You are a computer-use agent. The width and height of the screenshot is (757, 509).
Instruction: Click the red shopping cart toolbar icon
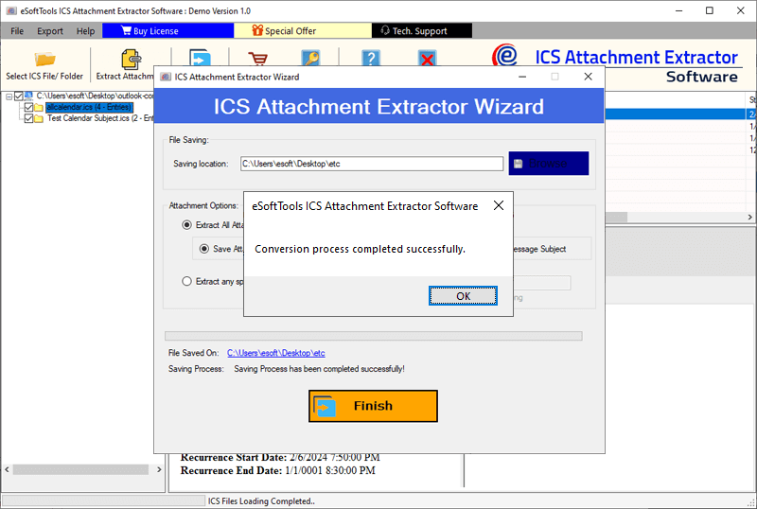click(x=257, y=59)
